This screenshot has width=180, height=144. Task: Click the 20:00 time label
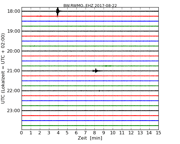pyautogui.click(x=14, y=51)
